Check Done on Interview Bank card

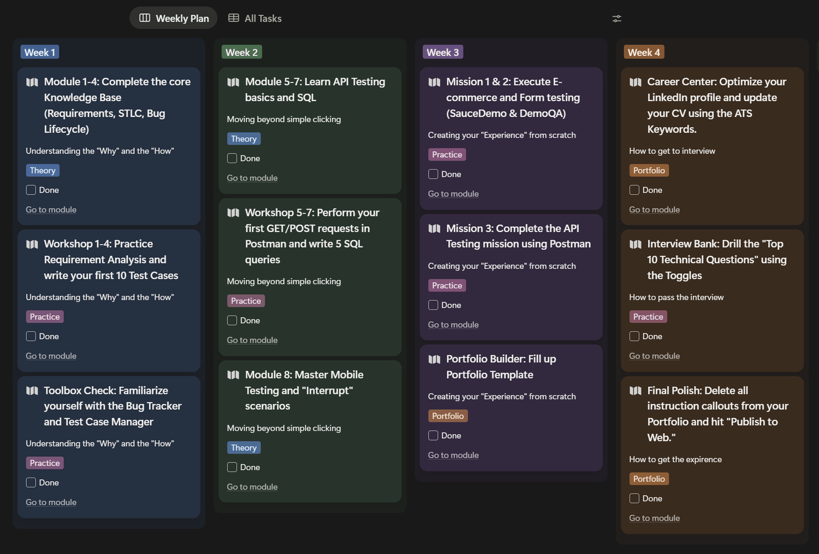(x=634, y=337)
